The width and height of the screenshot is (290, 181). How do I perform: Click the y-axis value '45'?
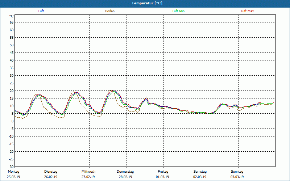coord(12,53)
